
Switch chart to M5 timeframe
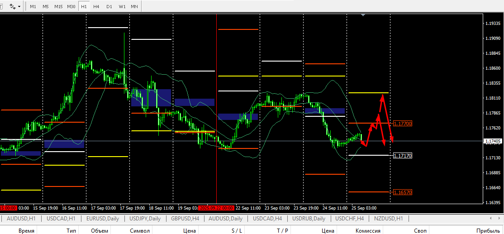coord(45,6)
